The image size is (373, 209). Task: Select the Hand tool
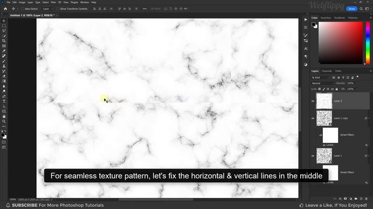(x=4, y=116)
